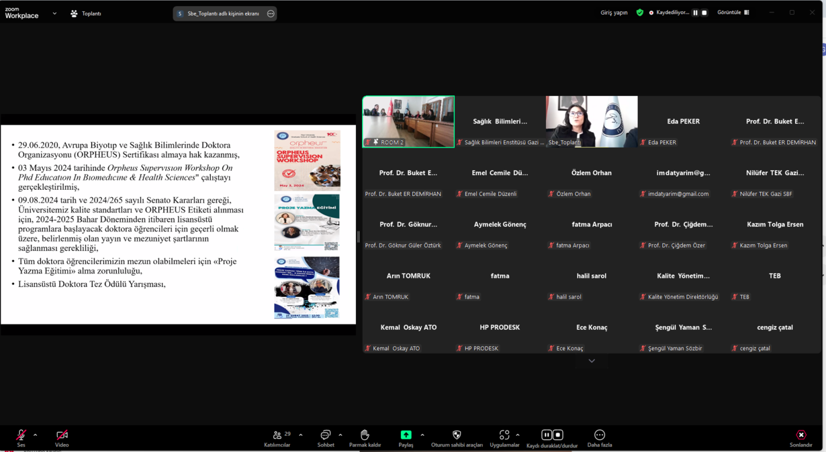Show more participants with the down chevron
The width and height of the screenshot is (826, 452).
point(592,361)
